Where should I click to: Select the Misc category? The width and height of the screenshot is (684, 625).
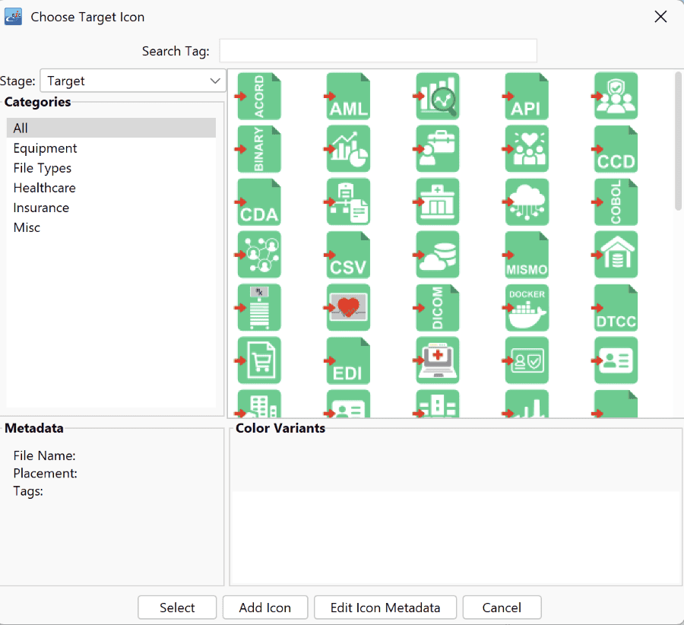pyautogui.click(x=111, y=227)
